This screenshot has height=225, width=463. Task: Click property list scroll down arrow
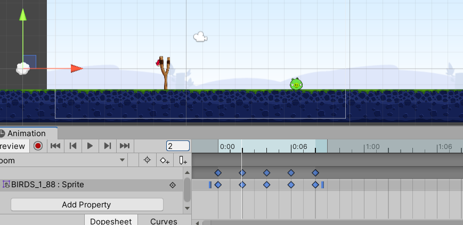click(x=187, y=208)
